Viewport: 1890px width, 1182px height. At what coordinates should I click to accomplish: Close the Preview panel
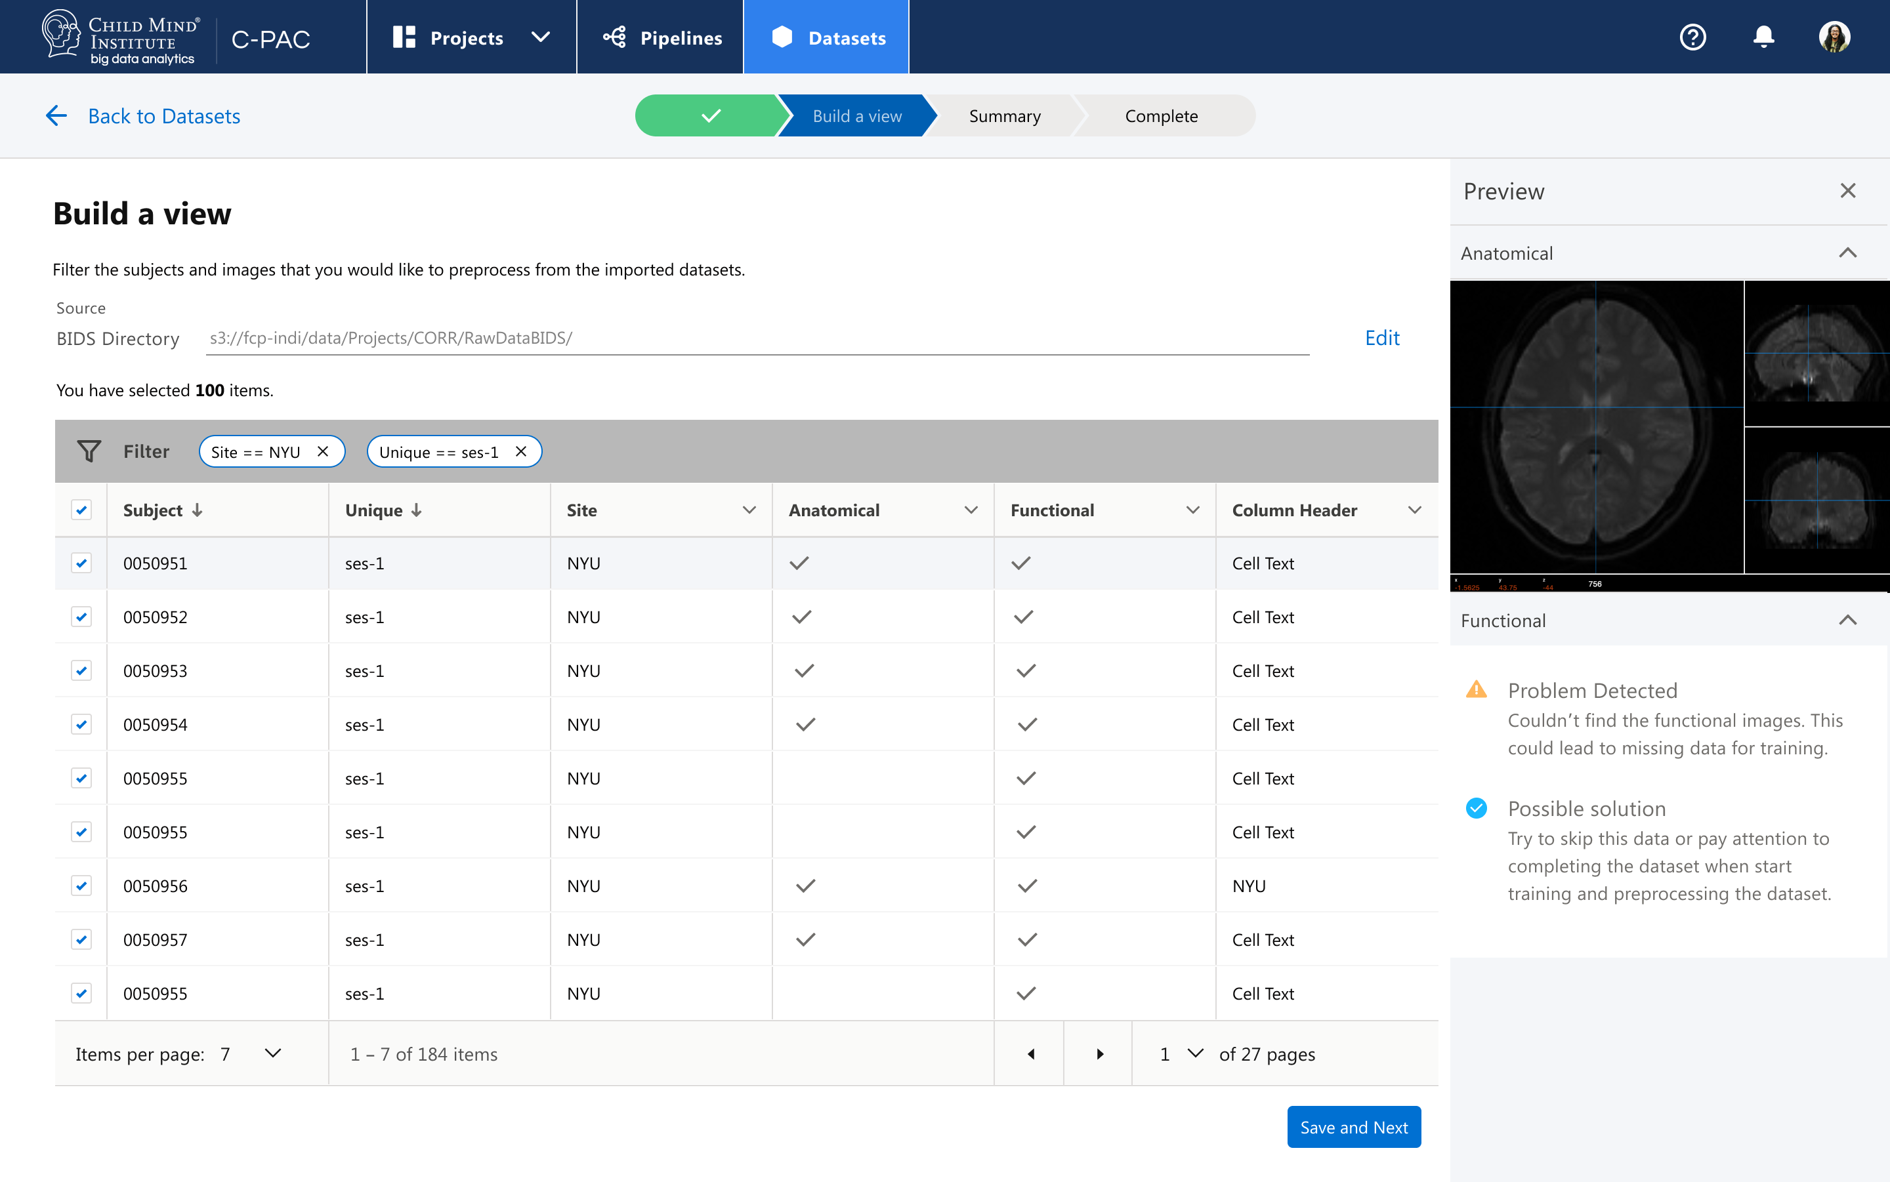click(x=1848, y=191)
